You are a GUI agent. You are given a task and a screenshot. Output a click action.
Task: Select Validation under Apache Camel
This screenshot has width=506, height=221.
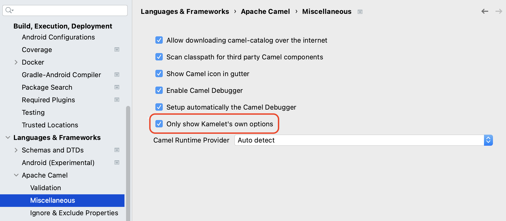[46, 188]
